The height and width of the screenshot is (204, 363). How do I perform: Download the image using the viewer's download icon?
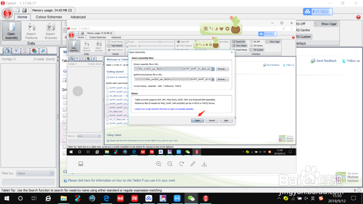(204, 164)
